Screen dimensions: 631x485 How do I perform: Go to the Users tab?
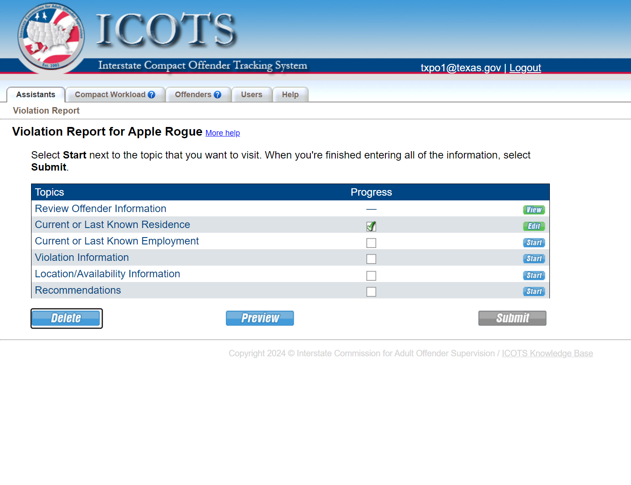click(252, 95)
